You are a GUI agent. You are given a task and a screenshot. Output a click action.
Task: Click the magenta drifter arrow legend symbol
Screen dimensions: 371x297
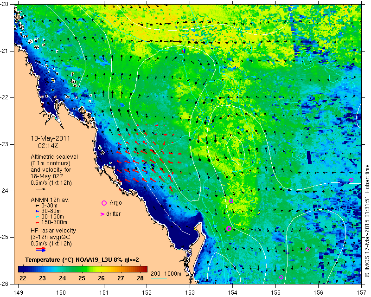click(x=102, y=214)
